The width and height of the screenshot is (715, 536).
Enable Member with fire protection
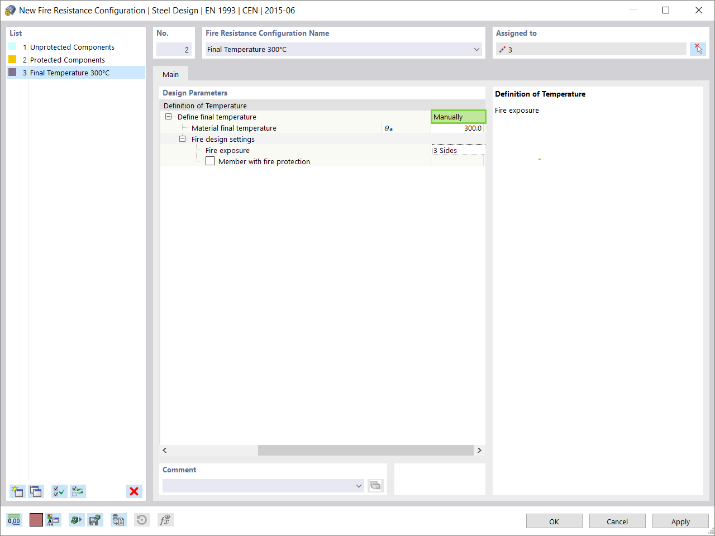[x=210, y=161]
